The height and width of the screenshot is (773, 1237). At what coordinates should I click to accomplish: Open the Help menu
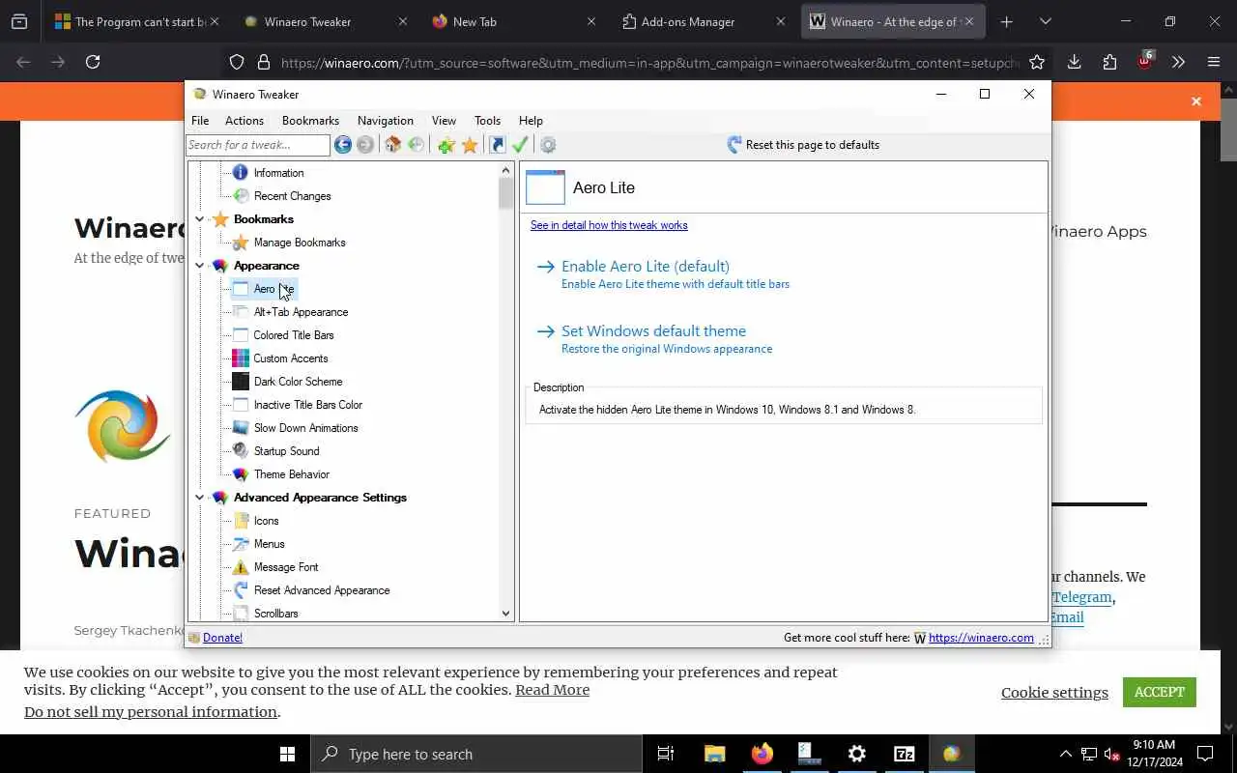coord(531,121)
